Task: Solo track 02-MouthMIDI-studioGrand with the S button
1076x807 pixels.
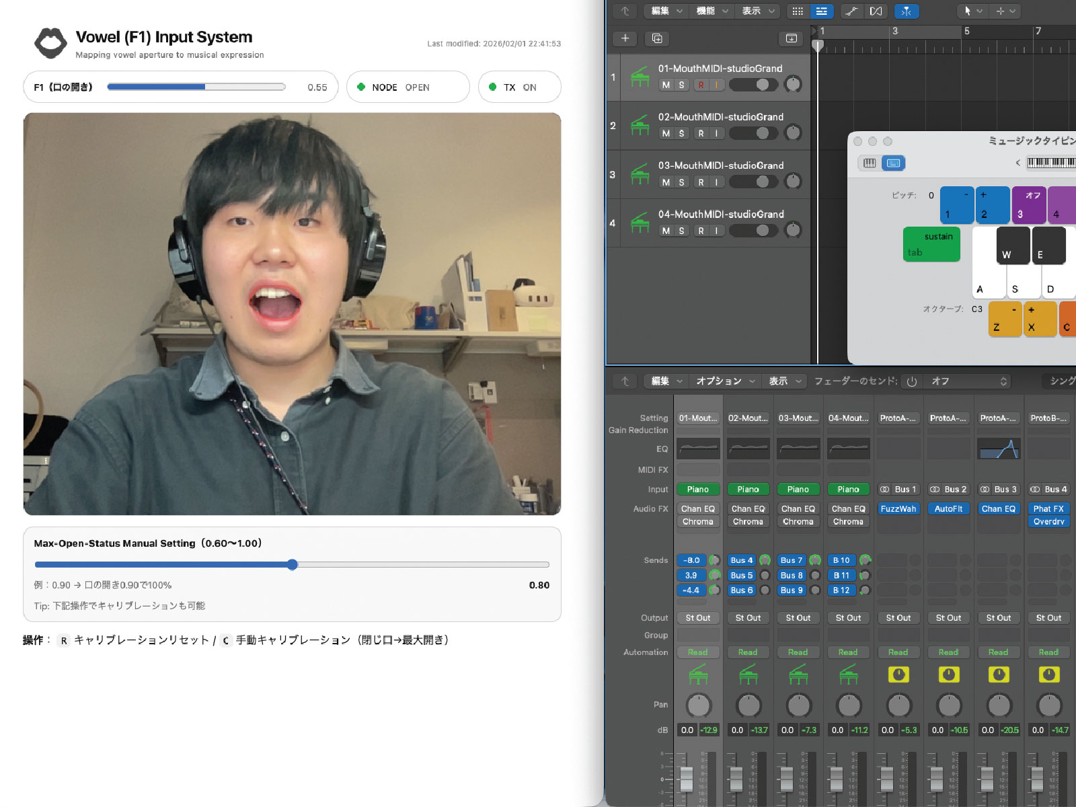Action: point(681,133)
